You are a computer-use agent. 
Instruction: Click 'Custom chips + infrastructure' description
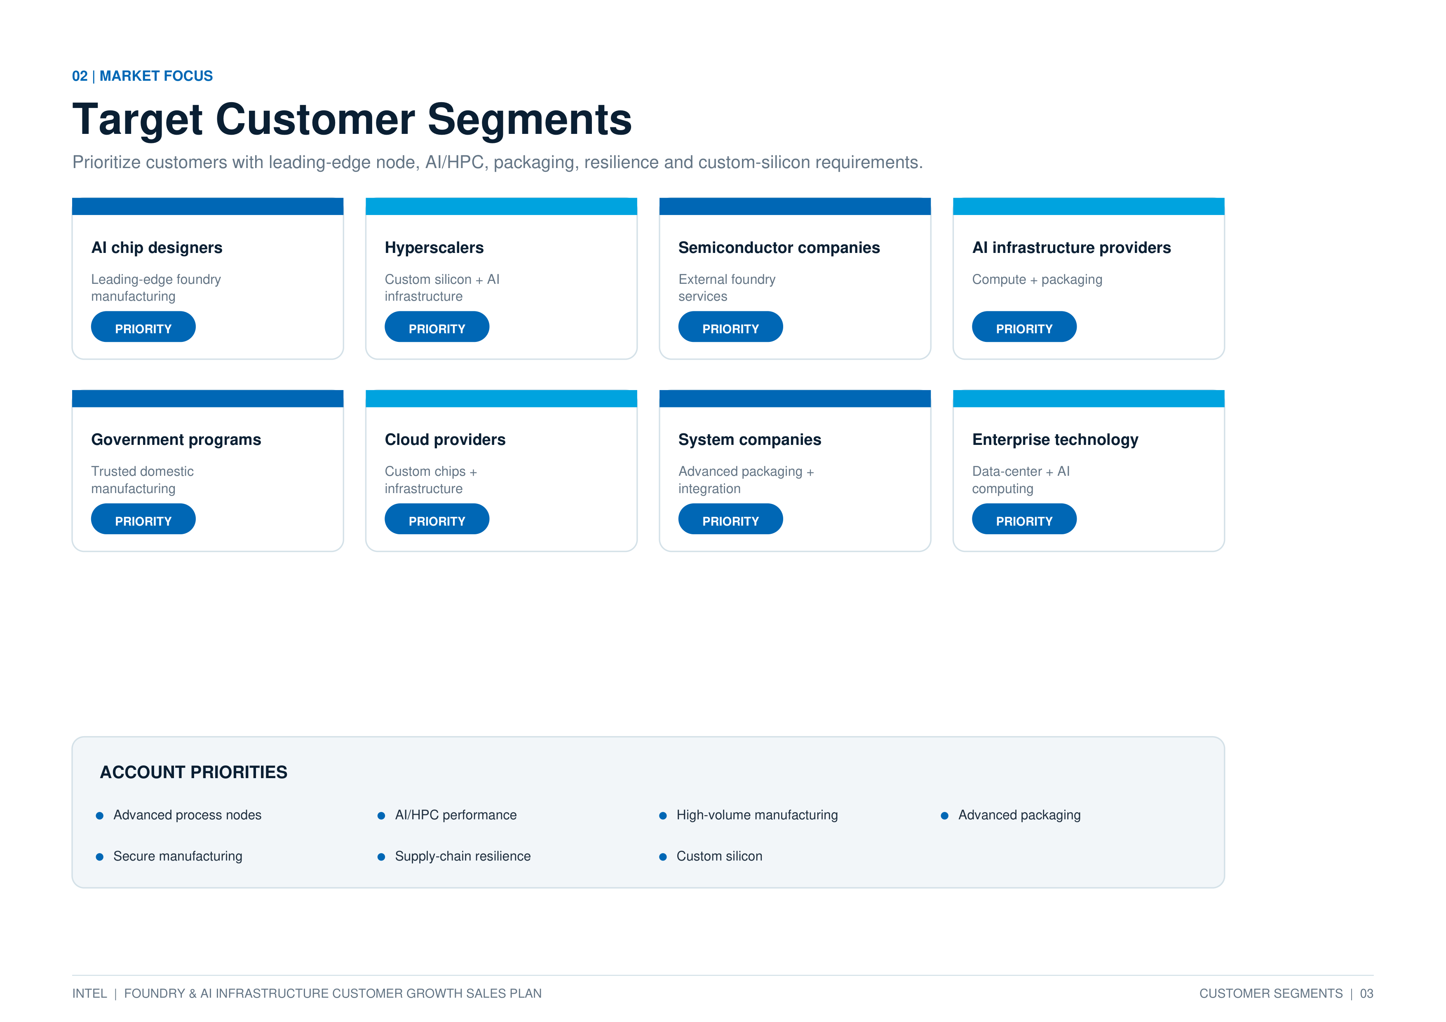coord(431,479)
